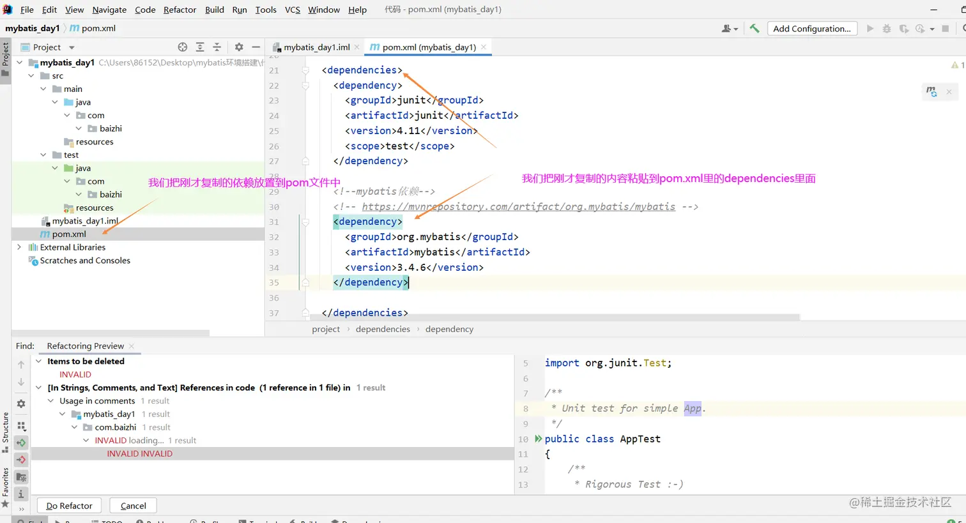Toggle the folder grouping icon in Find panel
This screenshot has height=523, width=966.
pyautogui.click(x=21, y=477)
